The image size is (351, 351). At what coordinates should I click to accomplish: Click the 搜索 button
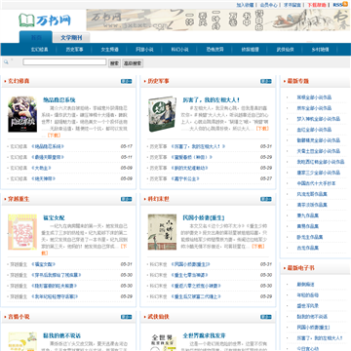tap(114, 63)
